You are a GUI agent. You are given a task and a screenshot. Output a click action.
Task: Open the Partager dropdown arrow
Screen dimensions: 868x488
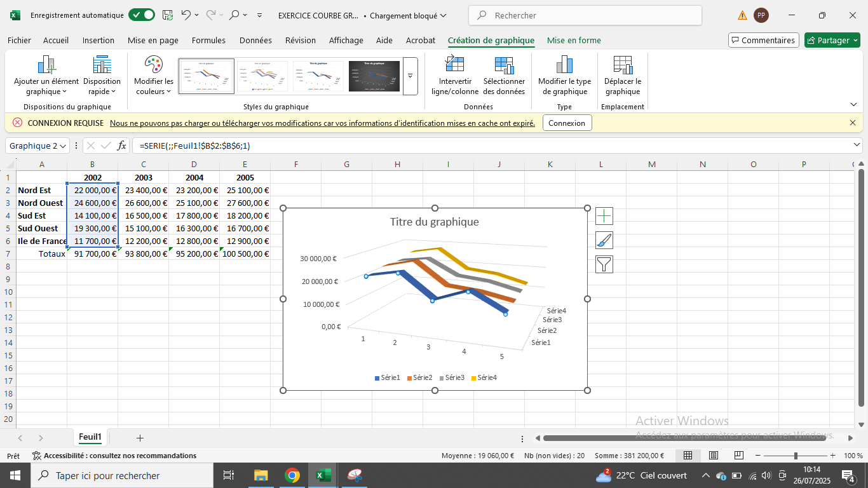pyautogui.click(x=855, y=40)
